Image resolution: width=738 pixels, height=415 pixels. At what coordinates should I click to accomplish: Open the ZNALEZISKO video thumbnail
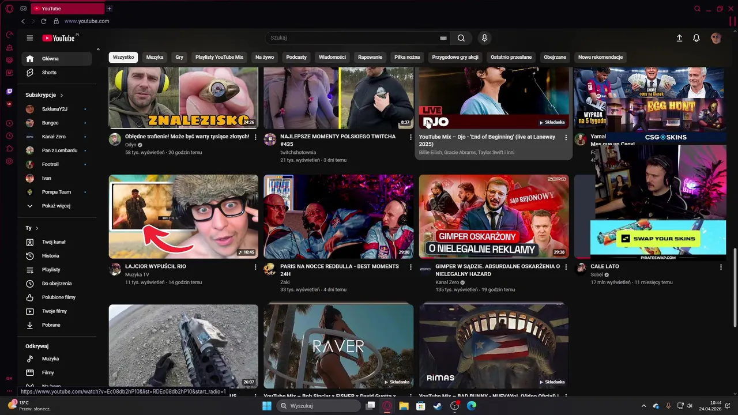pyautogui.click(x=183, y=97)
